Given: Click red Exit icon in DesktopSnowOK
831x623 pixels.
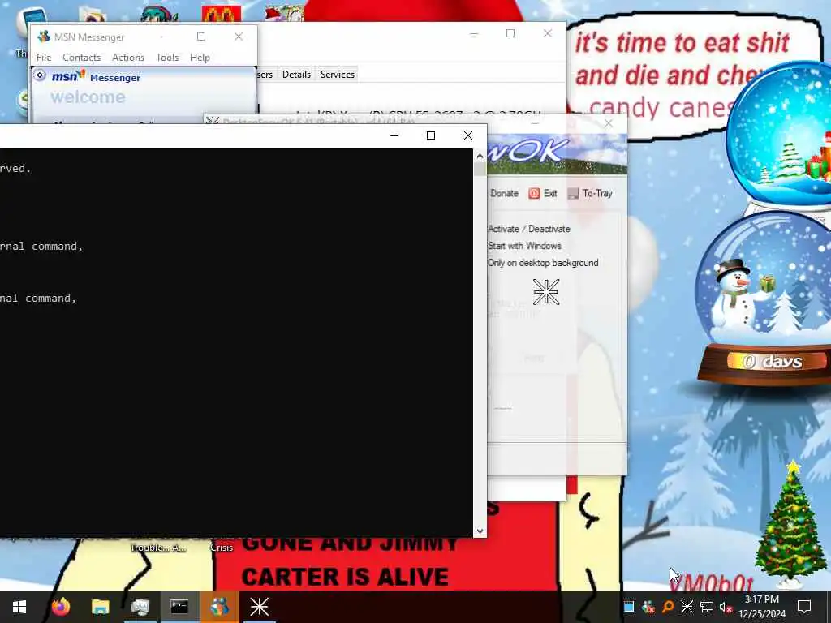Looking at the screenshot, I should pyautogui.click(x=534, y=193).
